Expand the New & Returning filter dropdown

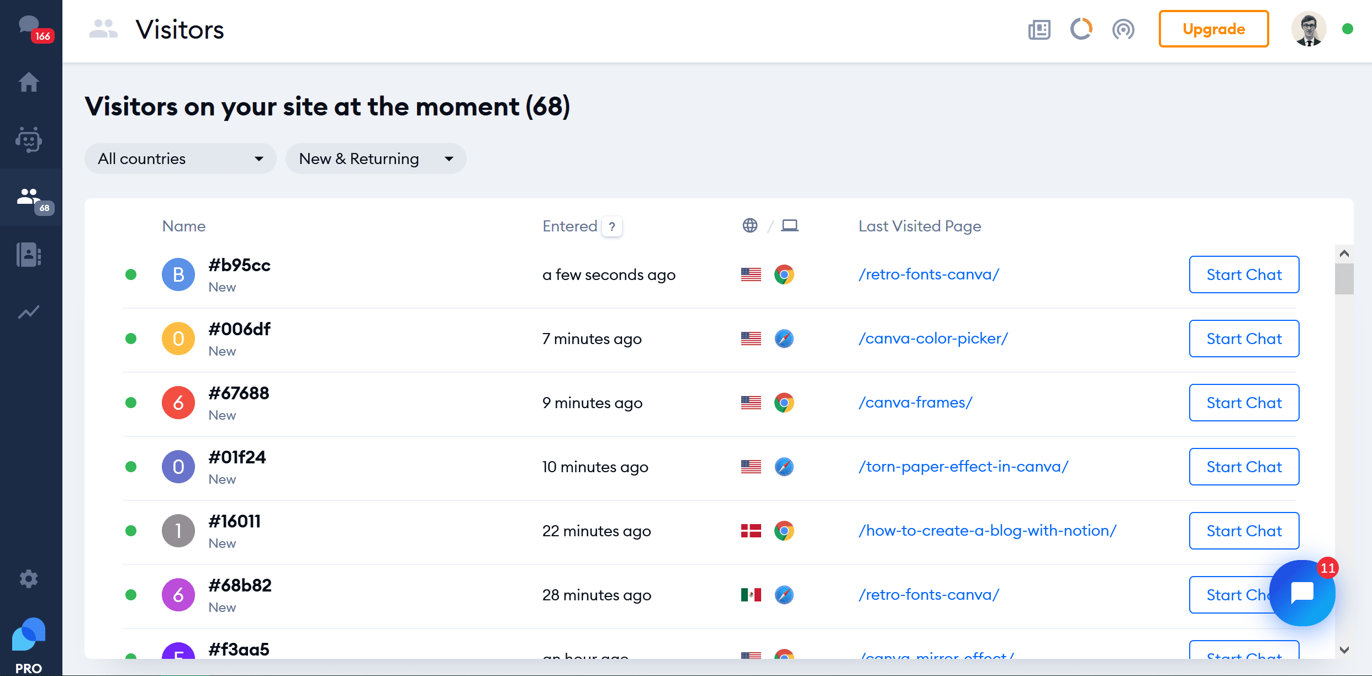pos(376,159)
